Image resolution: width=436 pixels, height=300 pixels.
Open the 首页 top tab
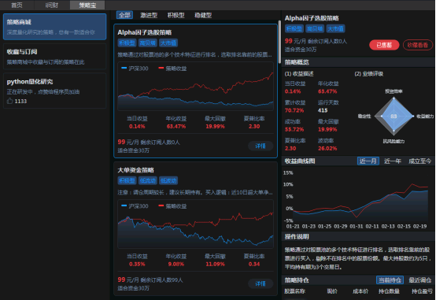[x=17, y=5]
